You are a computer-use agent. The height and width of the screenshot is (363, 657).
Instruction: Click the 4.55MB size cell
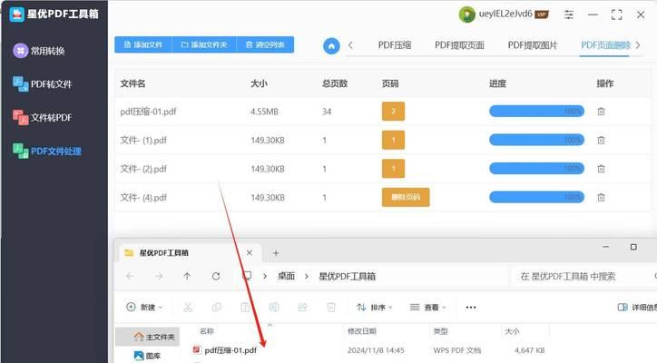coord(264,112)
